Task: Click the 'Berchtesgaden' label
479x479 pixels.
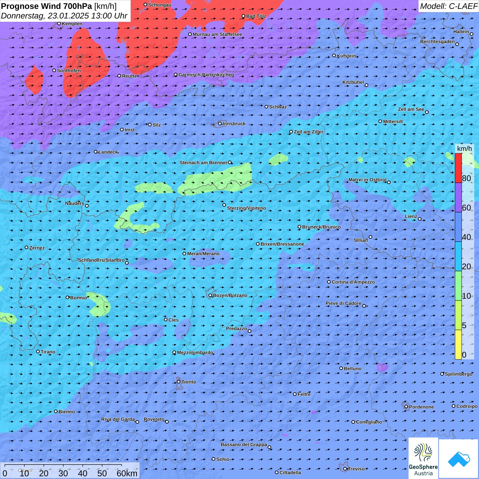Action: [438, 41]
